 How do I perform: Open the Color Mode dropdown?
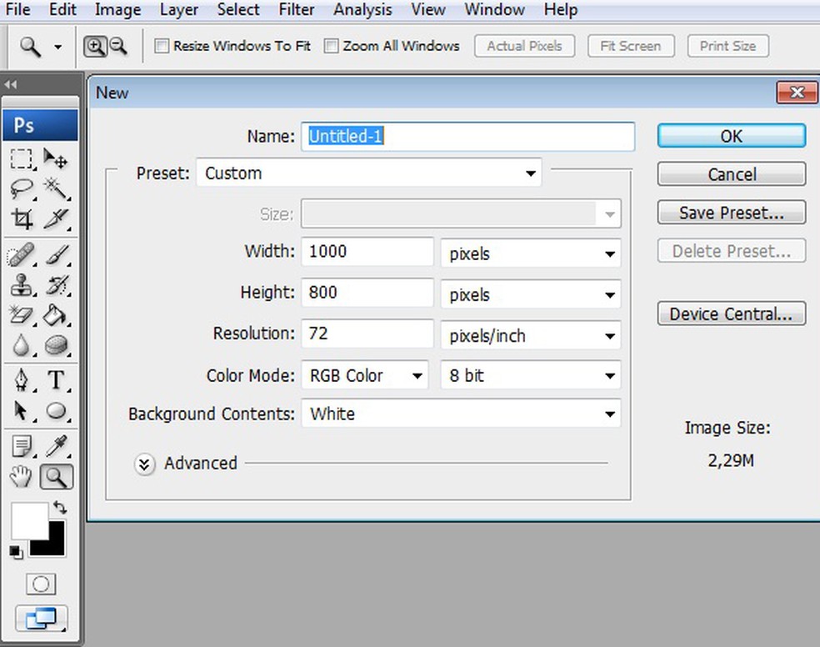pyautogui.click(x=364, y=375)
